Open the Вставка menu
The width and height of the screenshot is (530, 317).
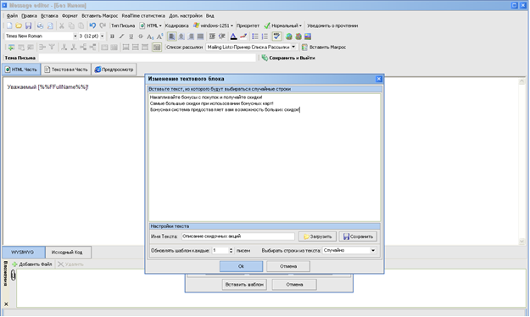point(49,16)
